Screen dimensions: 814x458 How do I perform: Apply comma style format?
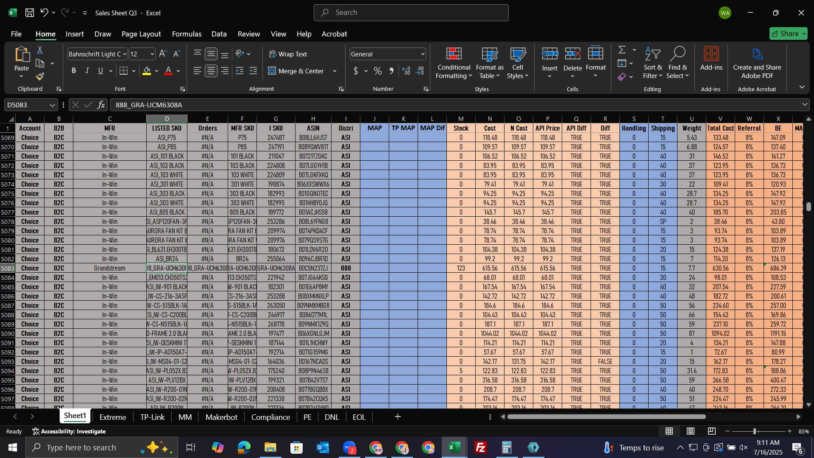pyautogui.click(x=391, y=71)
